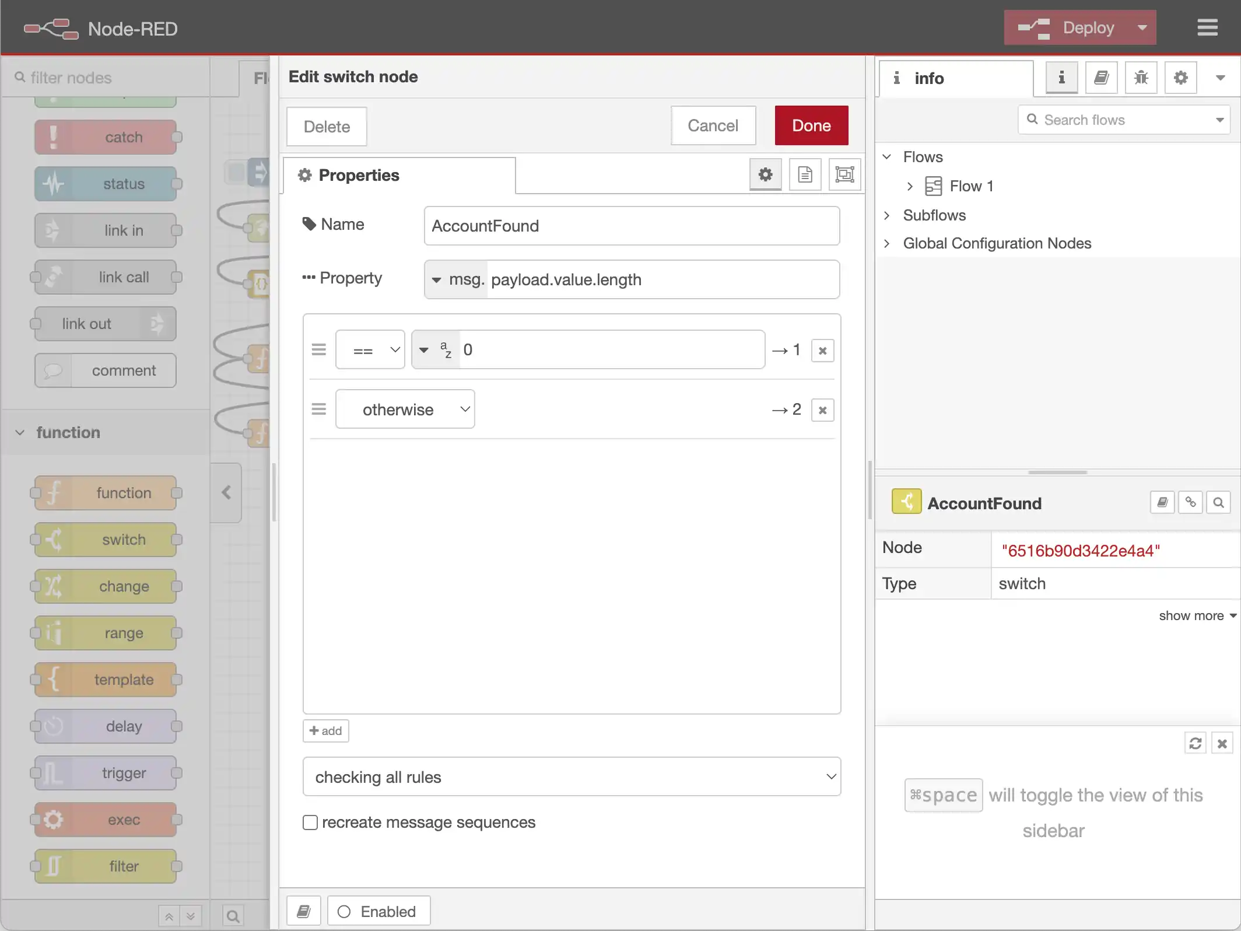Open the Deploy options dropdown arrow
The height and width of the screenshot is (931, 1241).
1141,27
